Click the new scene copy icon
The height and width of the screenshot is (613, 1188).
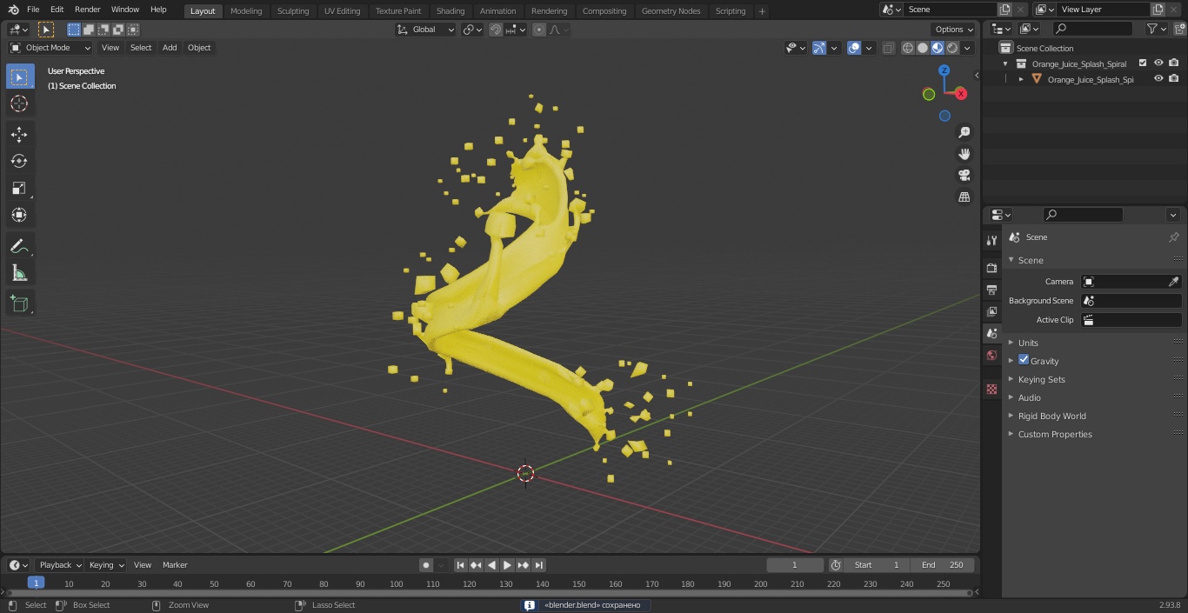1005,10
